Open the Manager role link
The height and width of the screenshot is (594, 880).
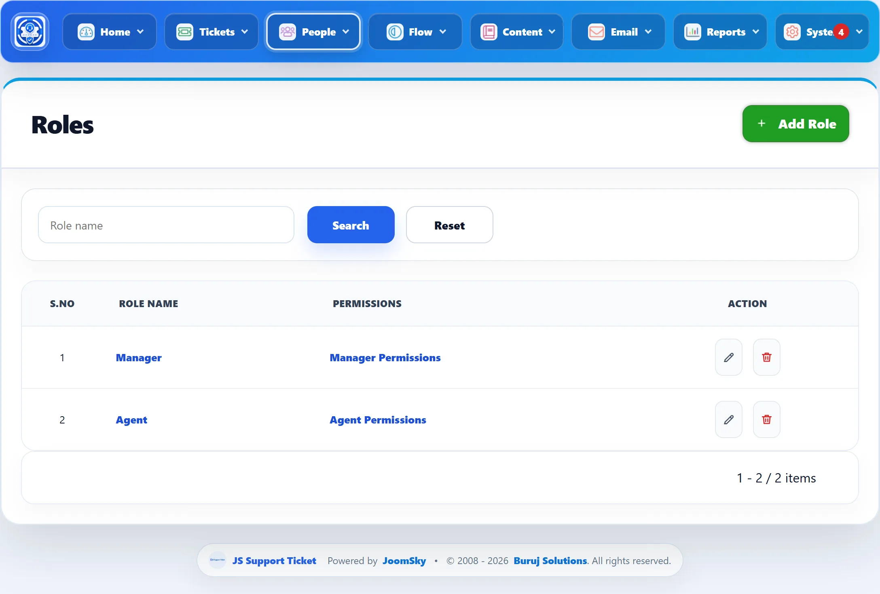point(139,358)
